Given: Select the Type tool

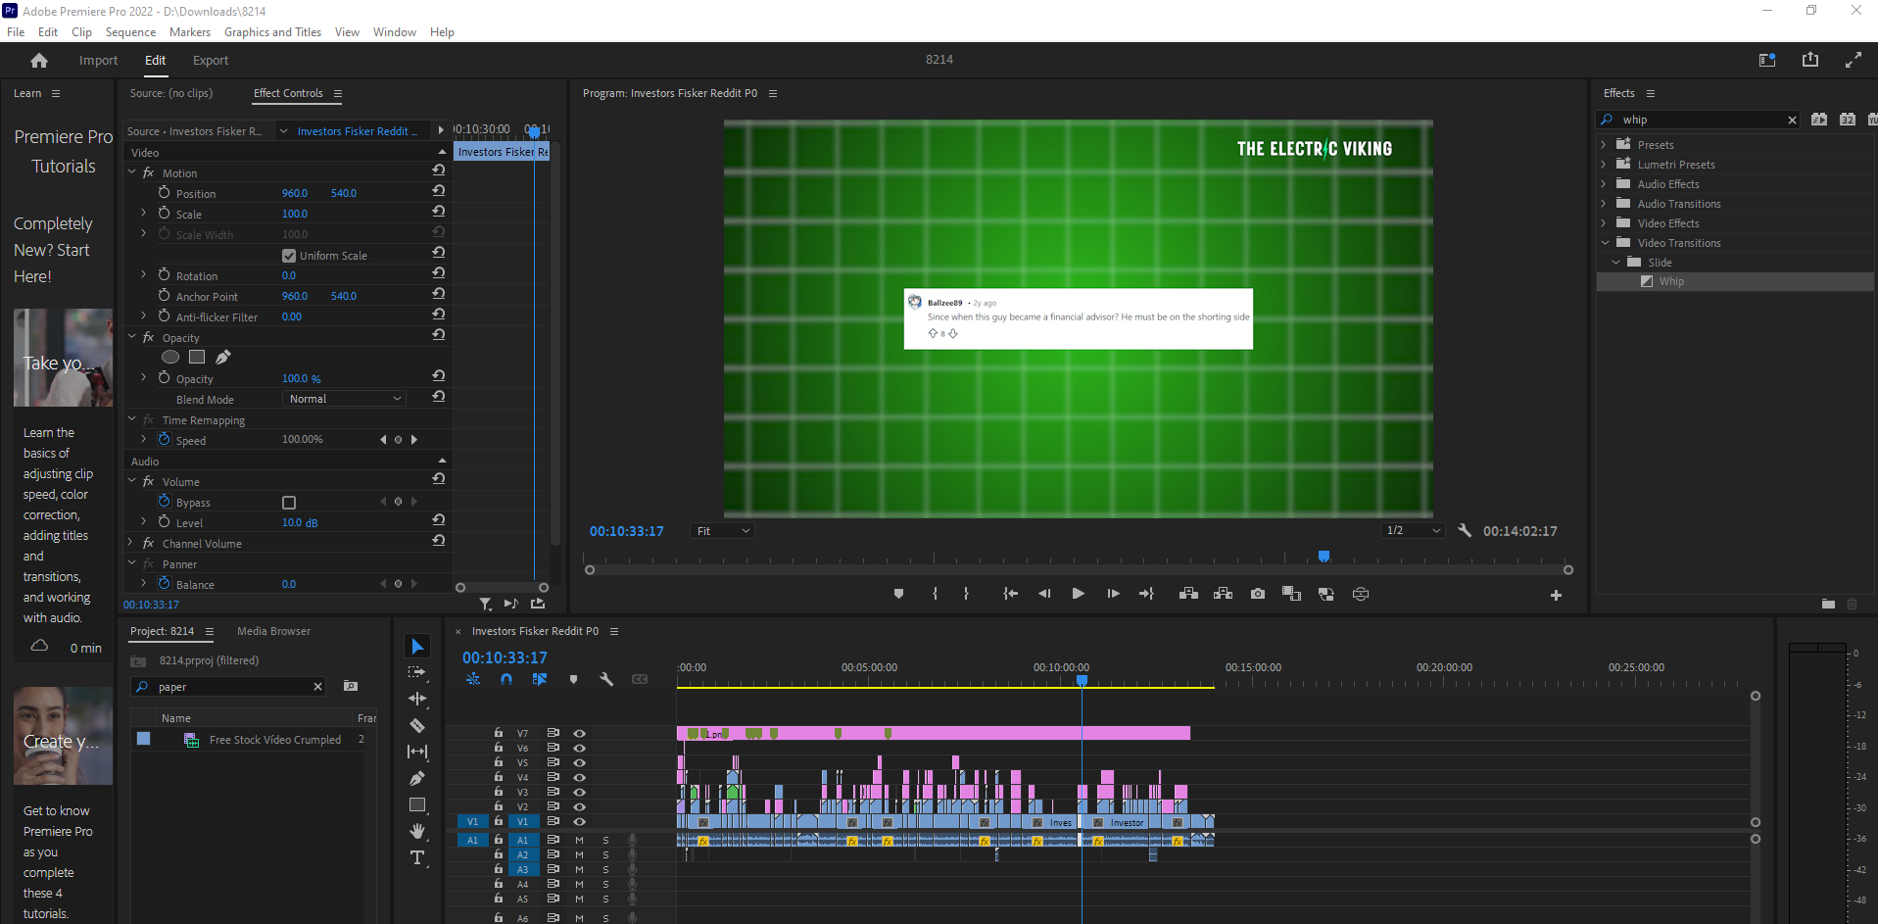Looking at the screenshot, I should point(417,857).
